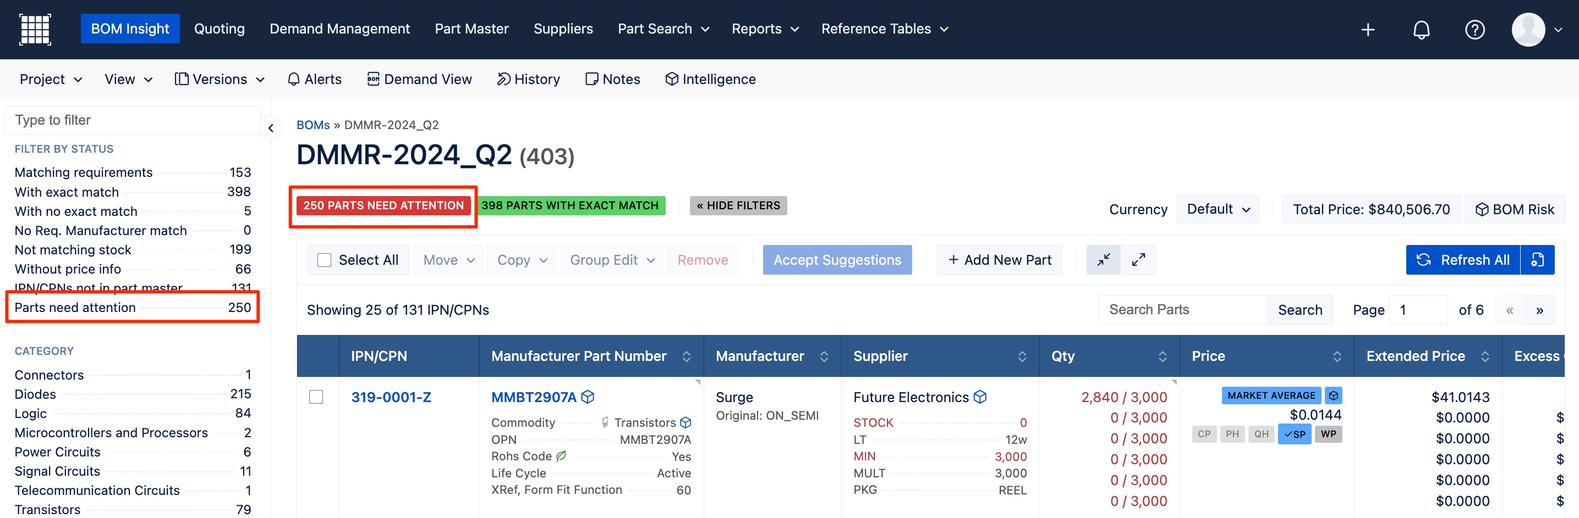Open Notes panel
The image size is (1579, 518).
(x=612, y=79)
